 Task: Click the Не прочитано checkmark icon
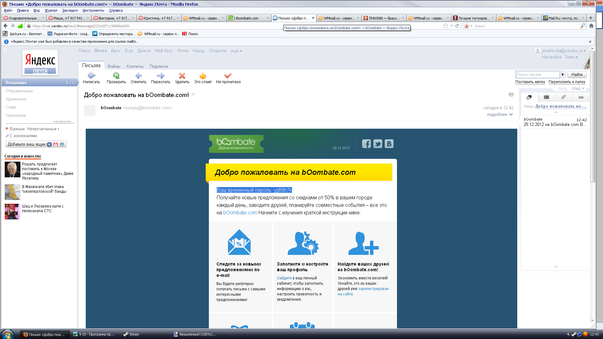coord(228,76)
